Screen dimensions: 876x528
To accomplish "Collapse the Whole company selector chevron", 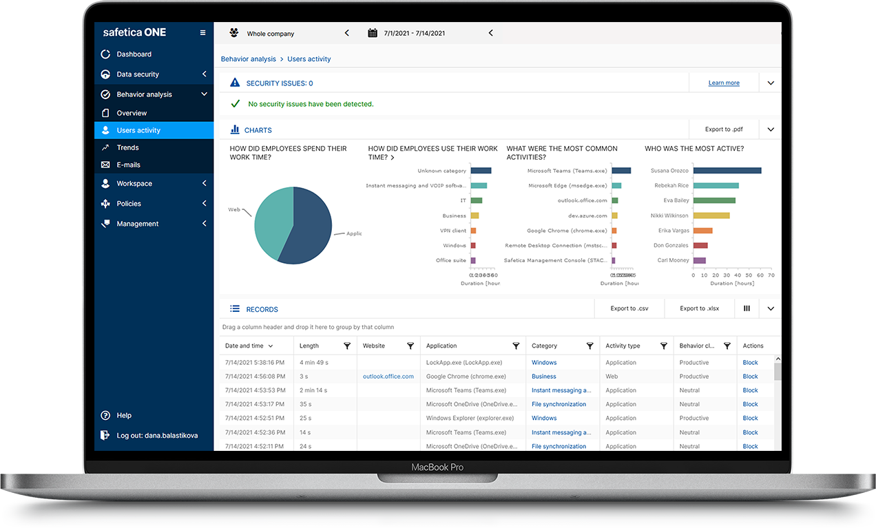I will 346,33.
